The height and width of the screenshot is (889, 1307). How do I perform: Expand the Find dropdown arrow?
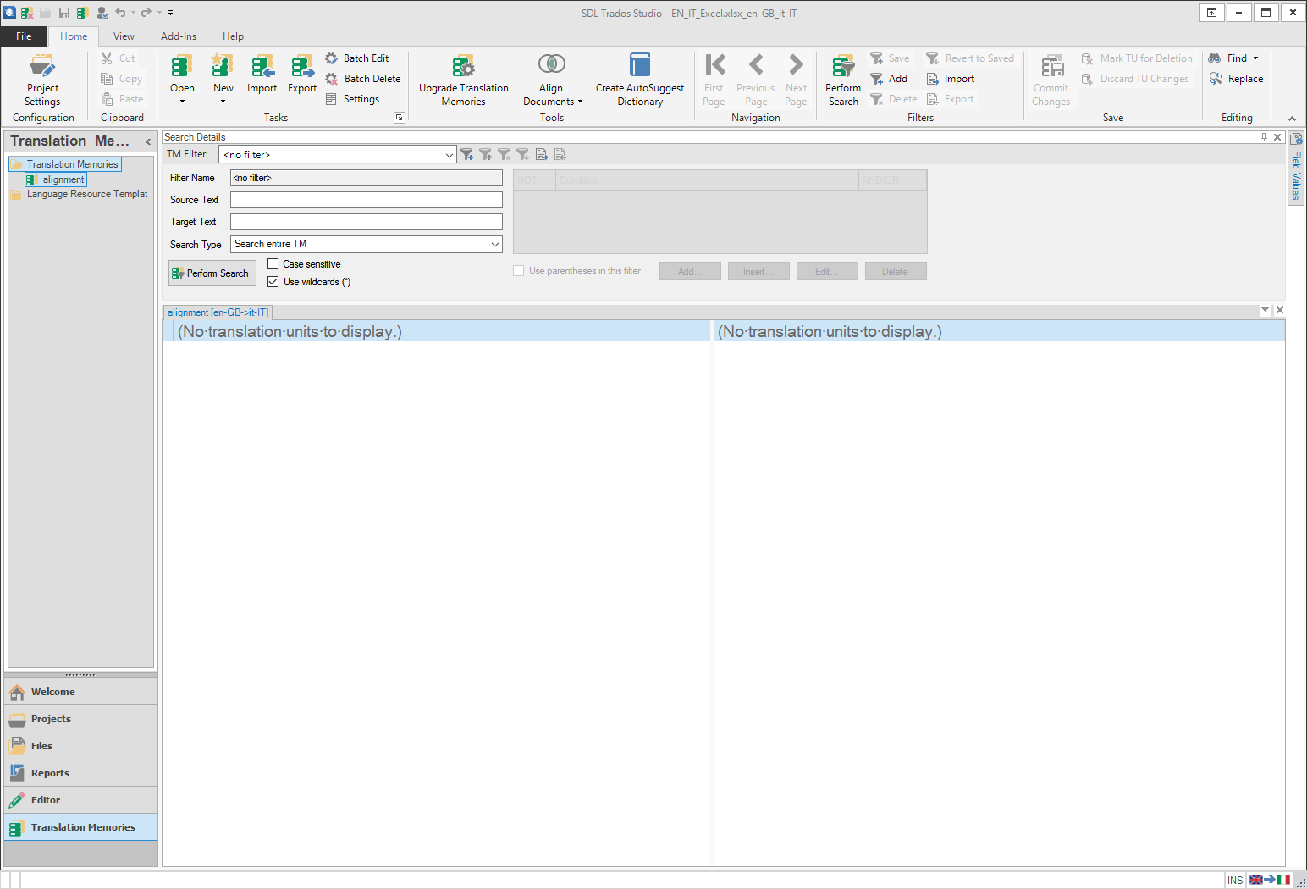[1256, 58]
